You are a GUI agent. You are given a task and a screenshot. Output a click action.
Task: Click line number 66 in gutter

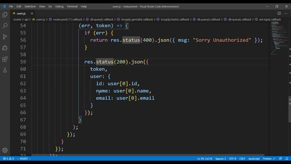click(x=23, y=113)
